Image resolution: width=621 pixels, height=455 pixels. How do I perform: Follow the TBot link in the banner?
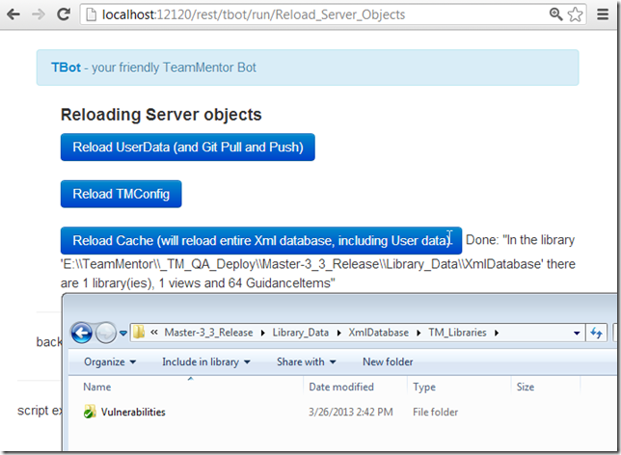coord(66,67)
